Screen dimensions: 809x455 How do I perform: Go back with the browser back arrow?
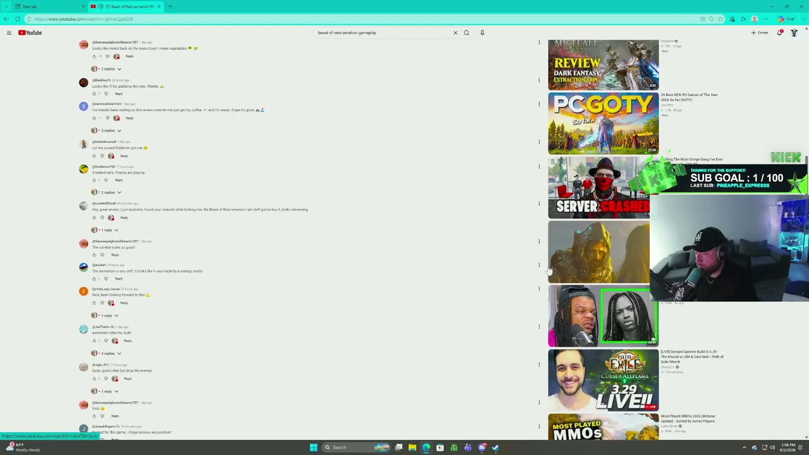click(7, 19)
